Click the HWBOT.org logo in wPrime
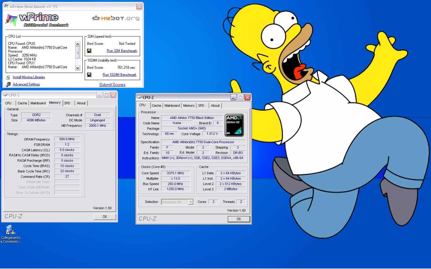The width and height of the screenshot is (431, 269). [x=116, y=18]
